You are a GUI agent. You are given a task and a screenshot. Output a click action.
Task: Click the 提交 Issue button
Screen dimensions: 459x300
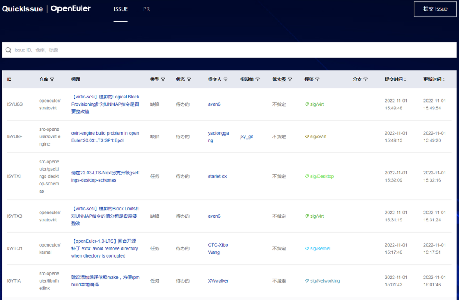435,9
